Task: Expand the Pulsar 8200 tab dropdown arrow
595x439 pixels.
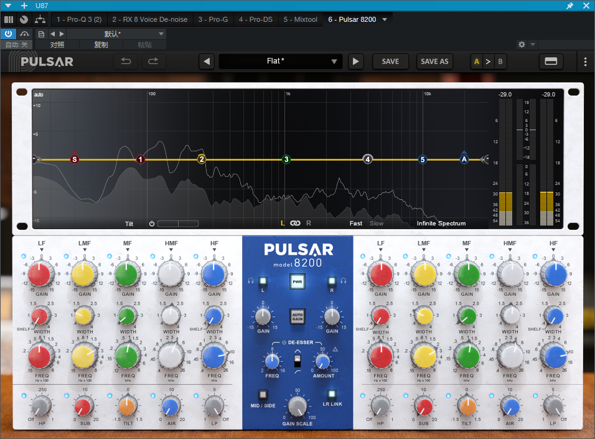Action: pyautogui.click(x=385, y=19)
